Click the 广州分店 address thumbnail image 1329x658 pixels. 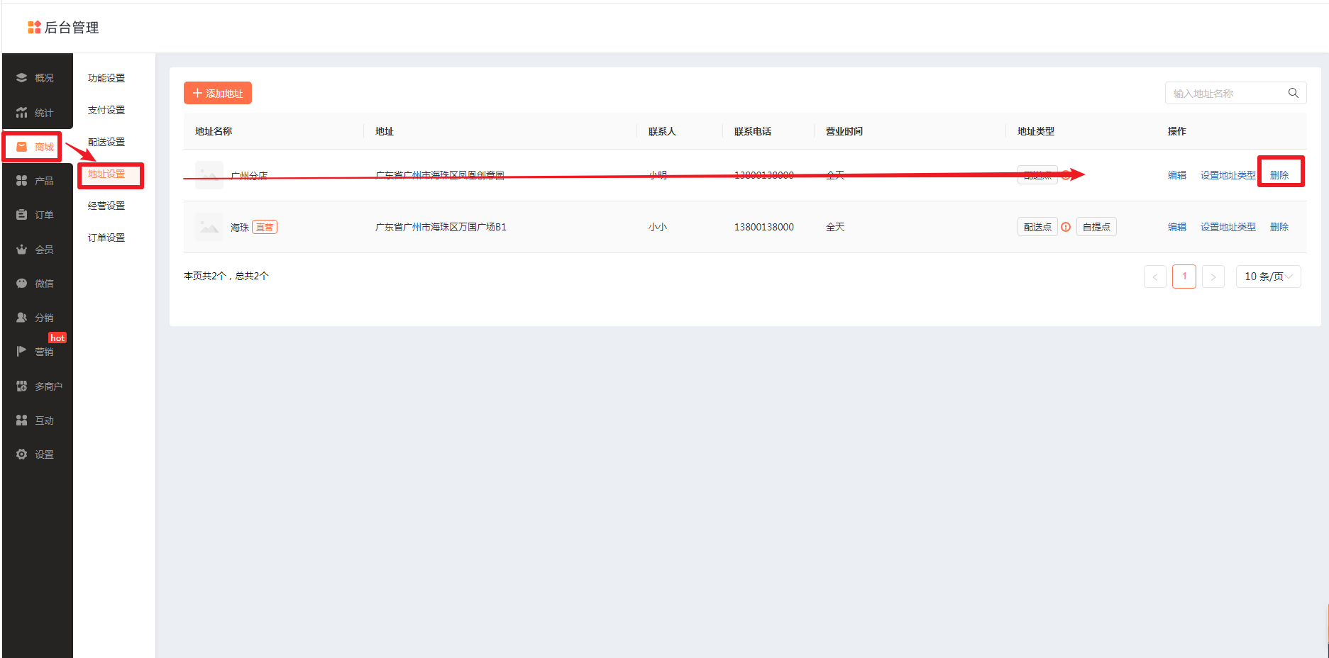[x=209, y=175]
